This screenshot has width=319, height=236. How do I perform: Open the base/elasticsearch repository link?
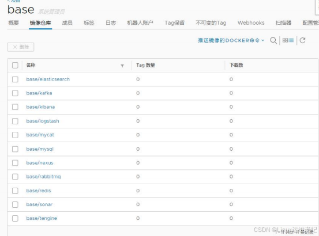click(x=48, y=79)
